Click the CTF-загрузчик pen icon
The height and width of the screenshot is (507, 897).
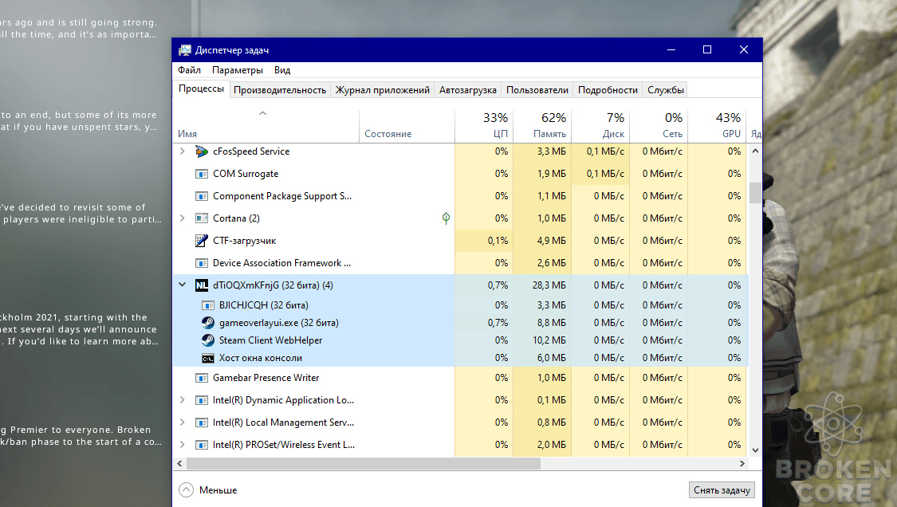click(x=202, y=241)
